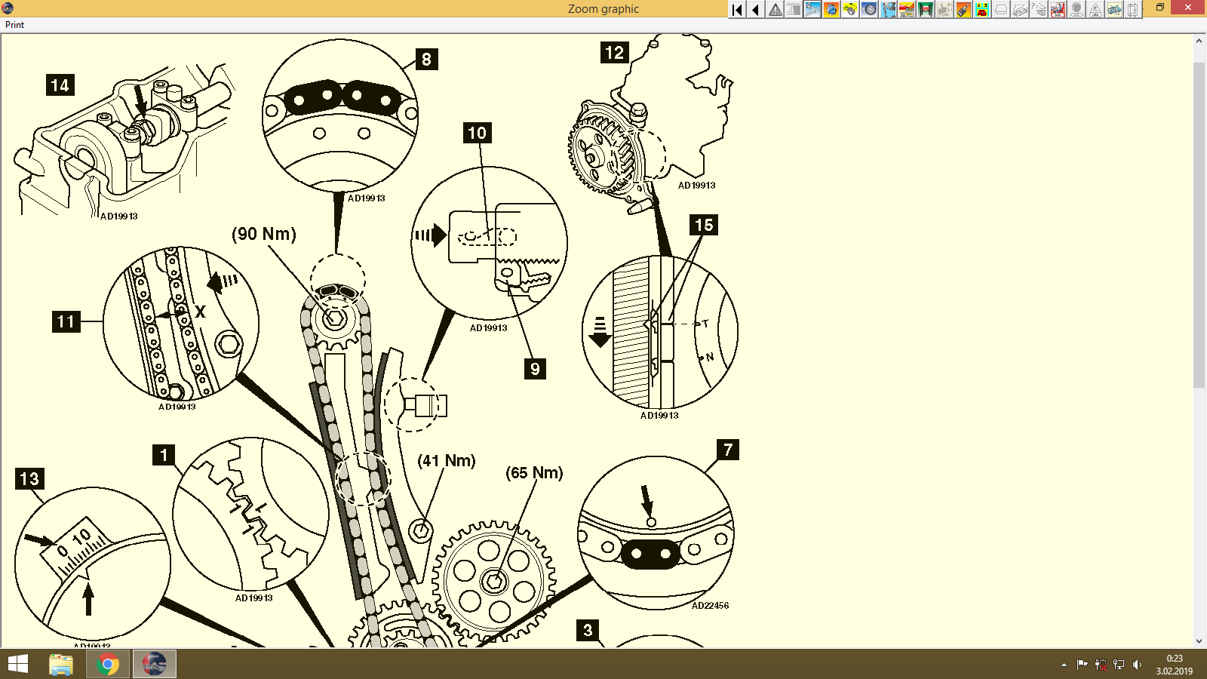Viewport: 1207px width, 679px height.
Task: Open the spray-gun bodywork icon
Action: [963, 10]
